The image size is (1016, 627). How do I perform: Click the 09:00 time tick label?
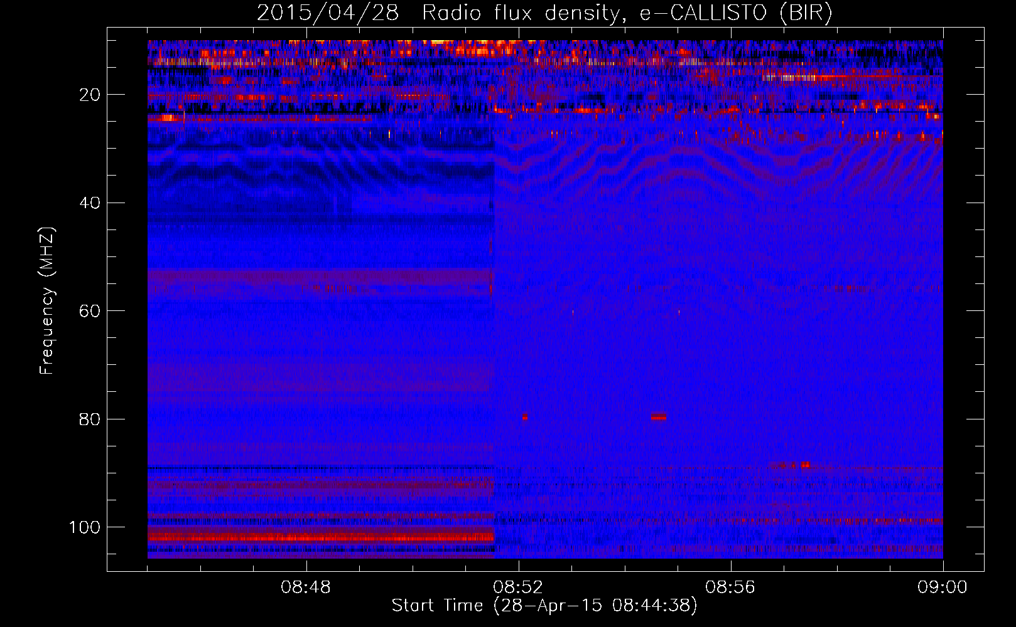943,587
